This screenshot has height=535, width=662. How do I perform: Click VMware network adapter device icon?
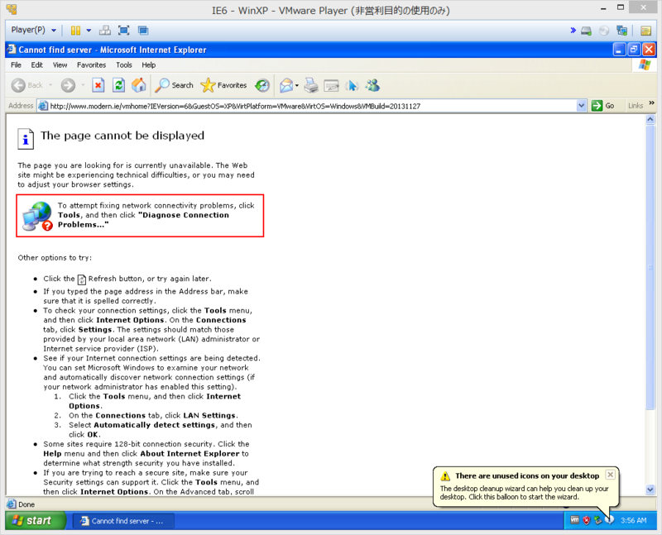click(x=622, y=31)
